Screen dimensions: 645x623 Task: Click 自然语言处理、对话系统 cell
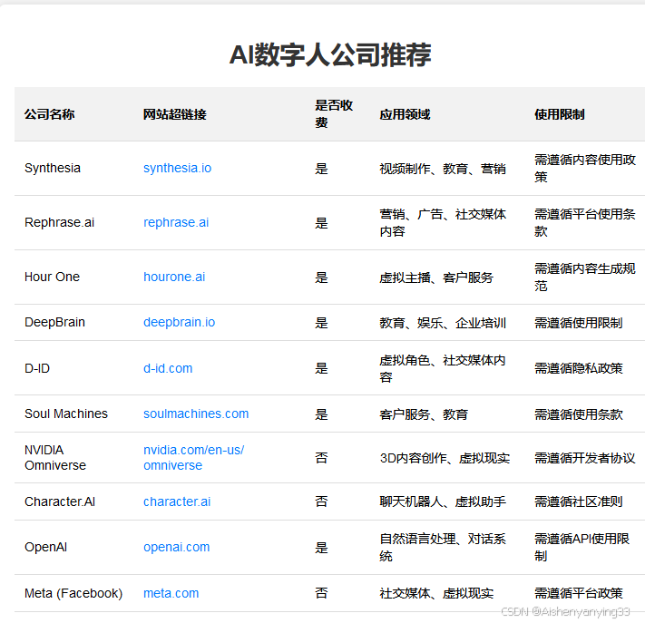coord(443,548)
